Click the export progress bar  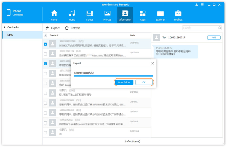pyautogui.click(x=113, y=76)
